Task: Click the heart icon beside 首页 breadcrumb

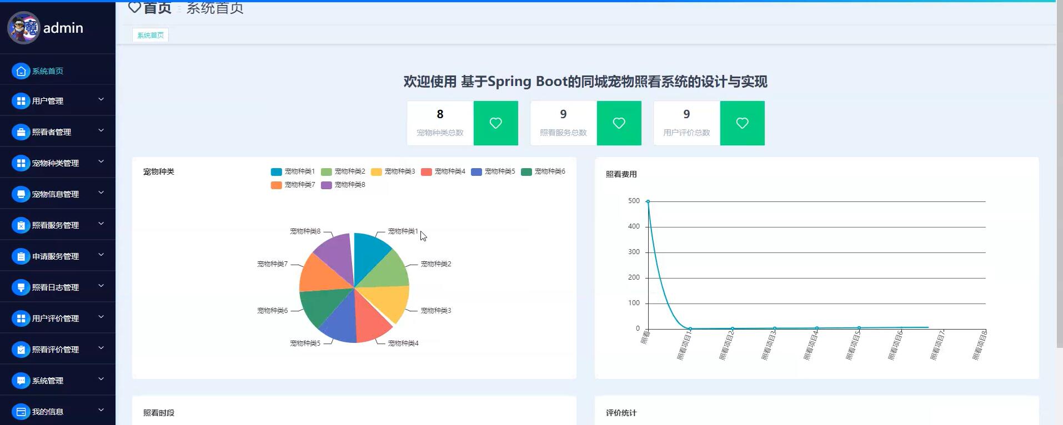Action: [x=134, y=7]
